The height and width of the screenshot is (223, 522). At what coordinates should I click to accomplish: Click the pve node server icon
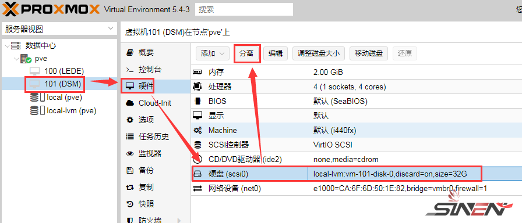point(26,59)
